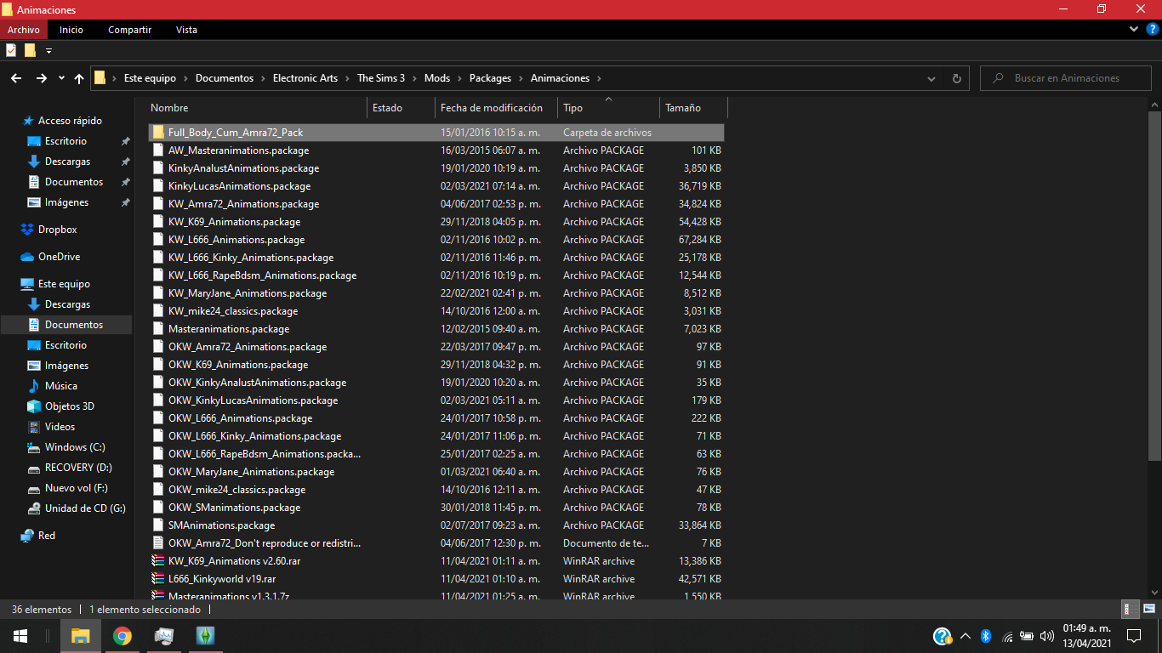The height and width of the screenshot is (653, 1162).
Task: Open the volume control in the system tray
Action: tap(1046, 636)
